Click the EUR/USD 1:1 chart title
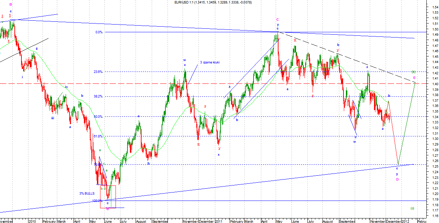This screenshot has height=223, width=439. (213, 2)
